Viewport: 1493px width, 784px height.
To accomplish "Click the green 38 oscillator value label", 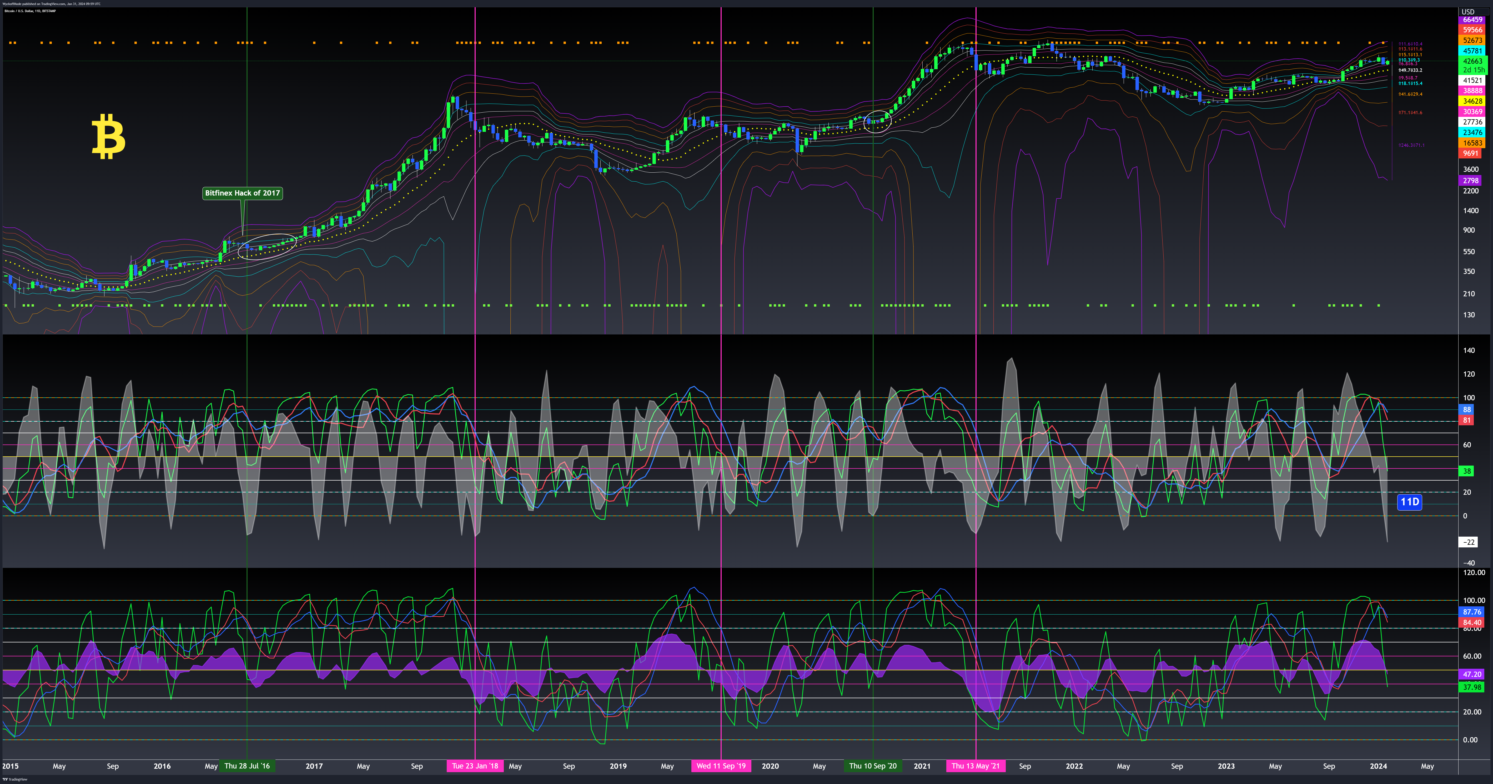I will click(1466, 471).
